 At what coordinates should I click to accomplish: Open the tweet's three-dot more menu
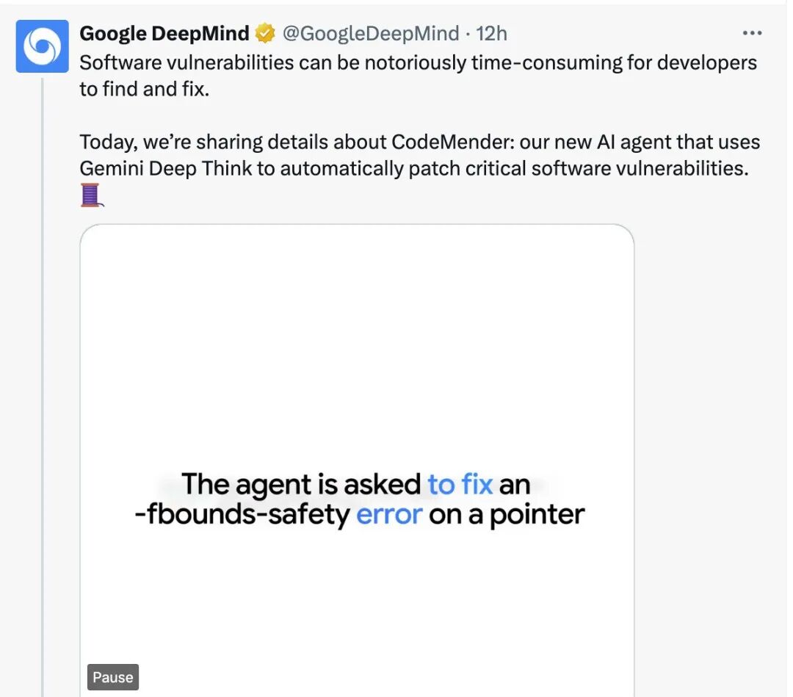752,34
